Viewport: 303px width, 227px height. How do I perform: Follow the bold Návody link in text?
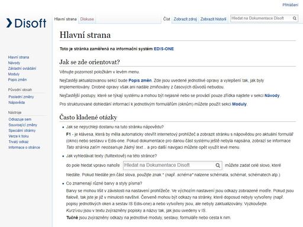coord(272,96)
